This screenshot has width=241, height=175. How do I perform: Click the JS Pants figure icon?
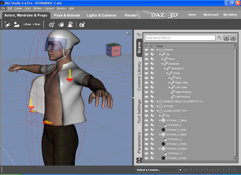point(161,106)
